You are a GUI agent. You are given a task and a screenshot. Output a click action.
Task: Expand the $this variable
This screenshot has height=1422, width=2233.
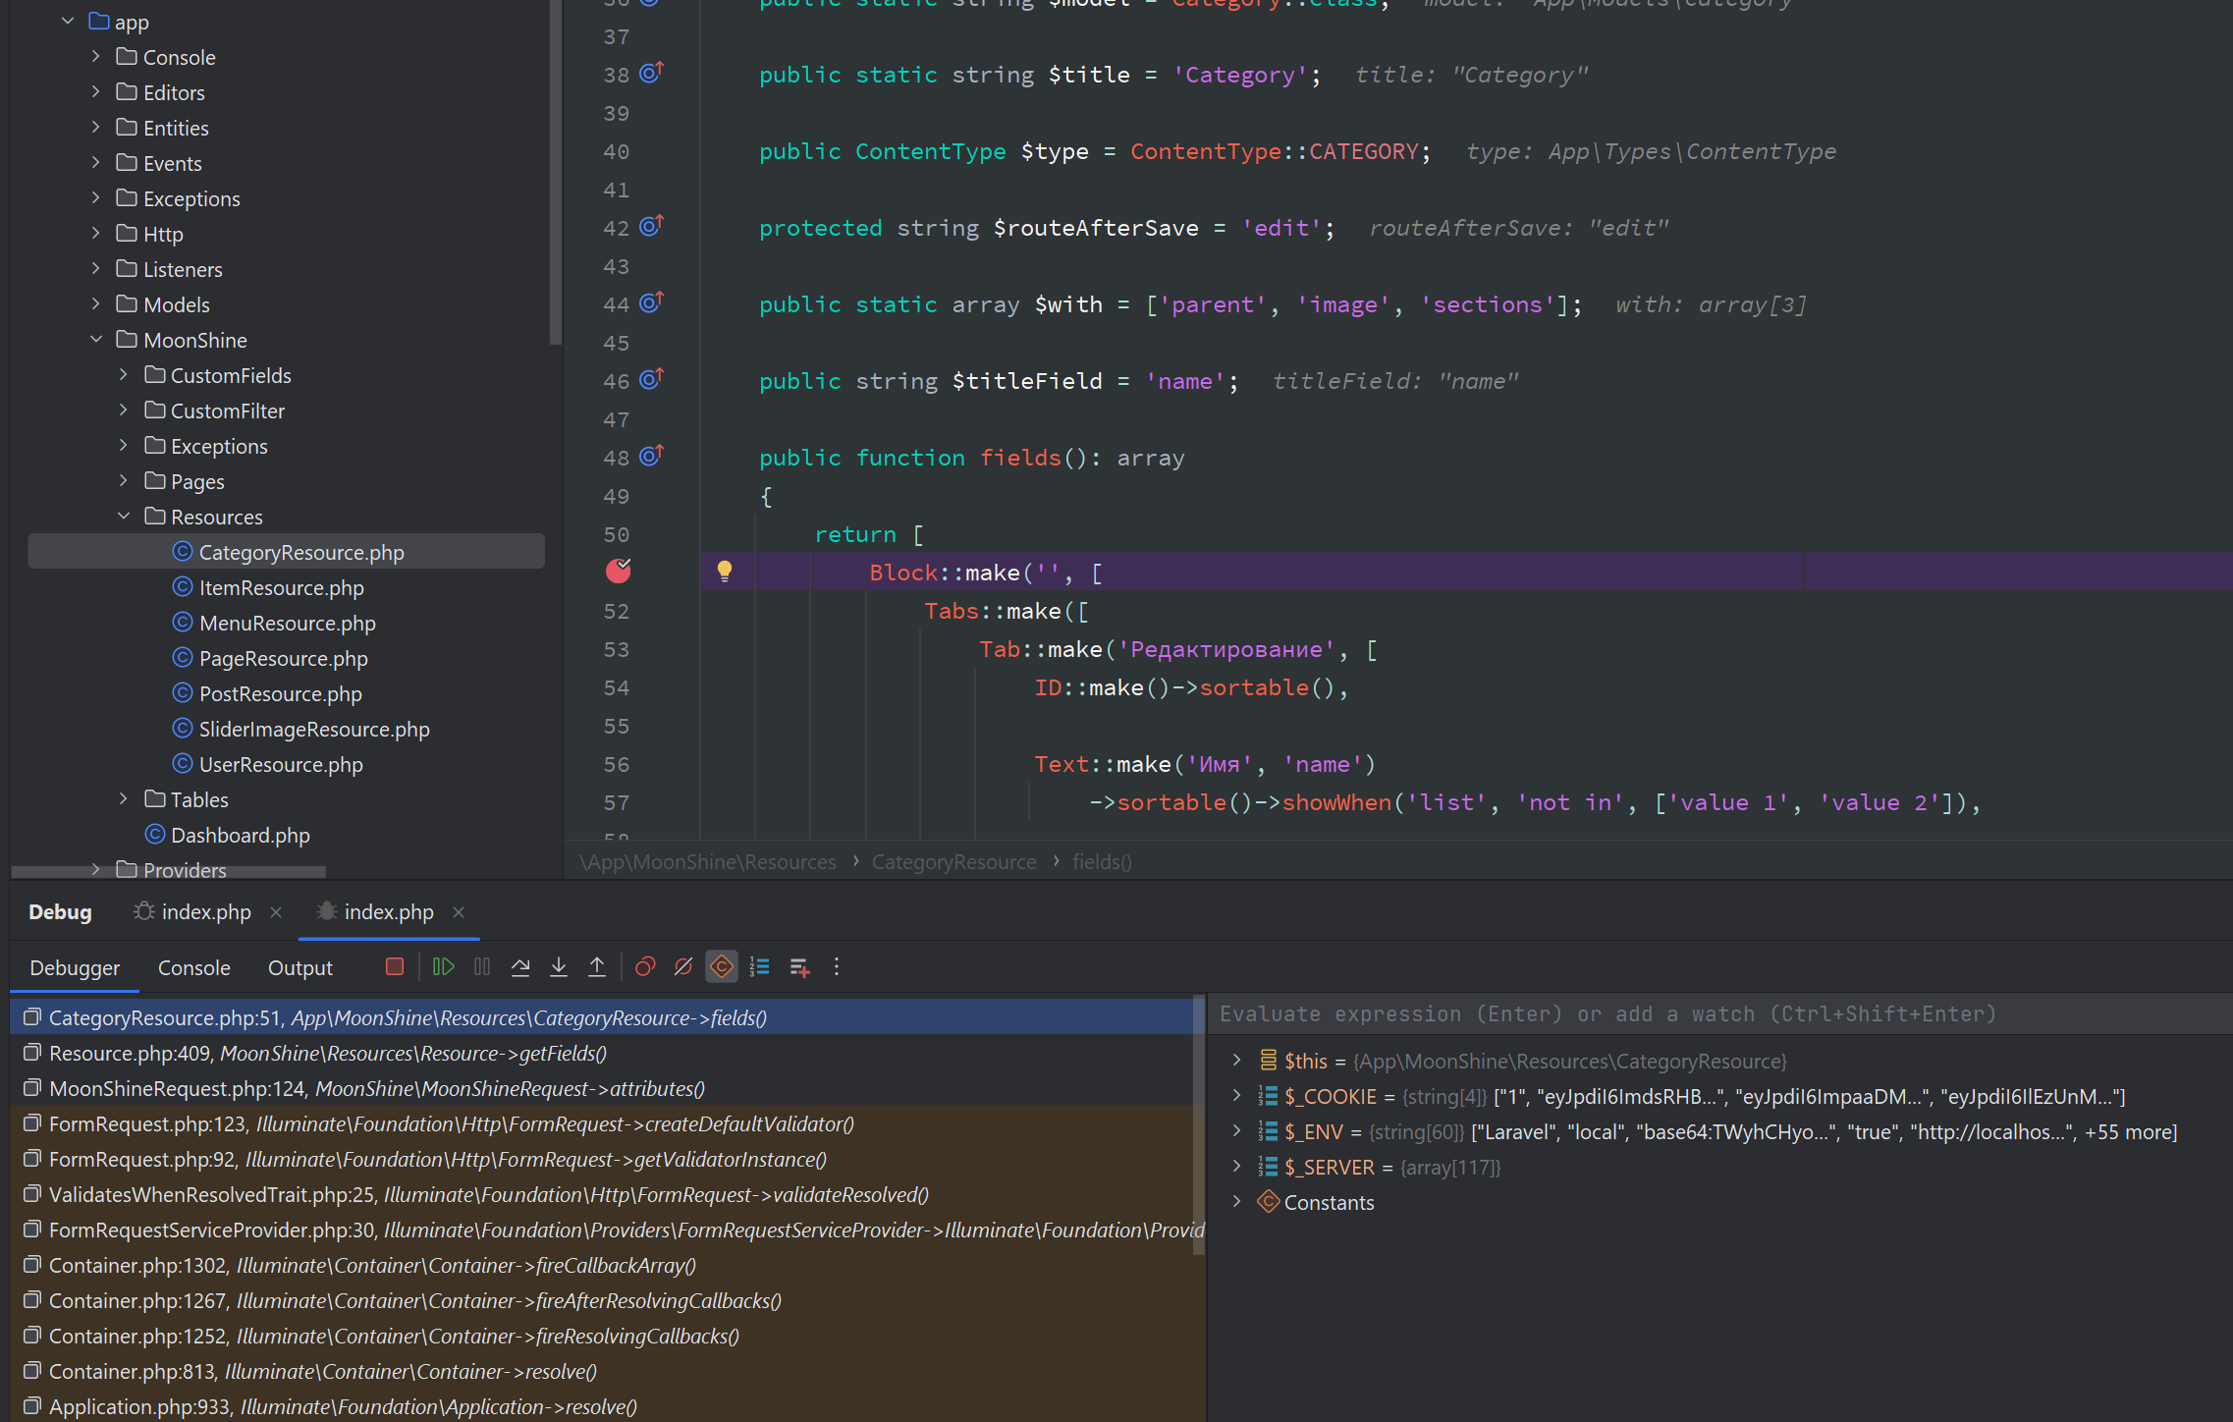1236,1060
